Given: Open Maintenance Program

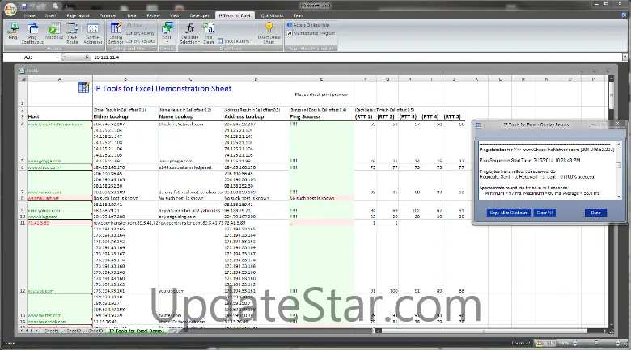Looking at the screenshot, I should click(x=311, y=33).
